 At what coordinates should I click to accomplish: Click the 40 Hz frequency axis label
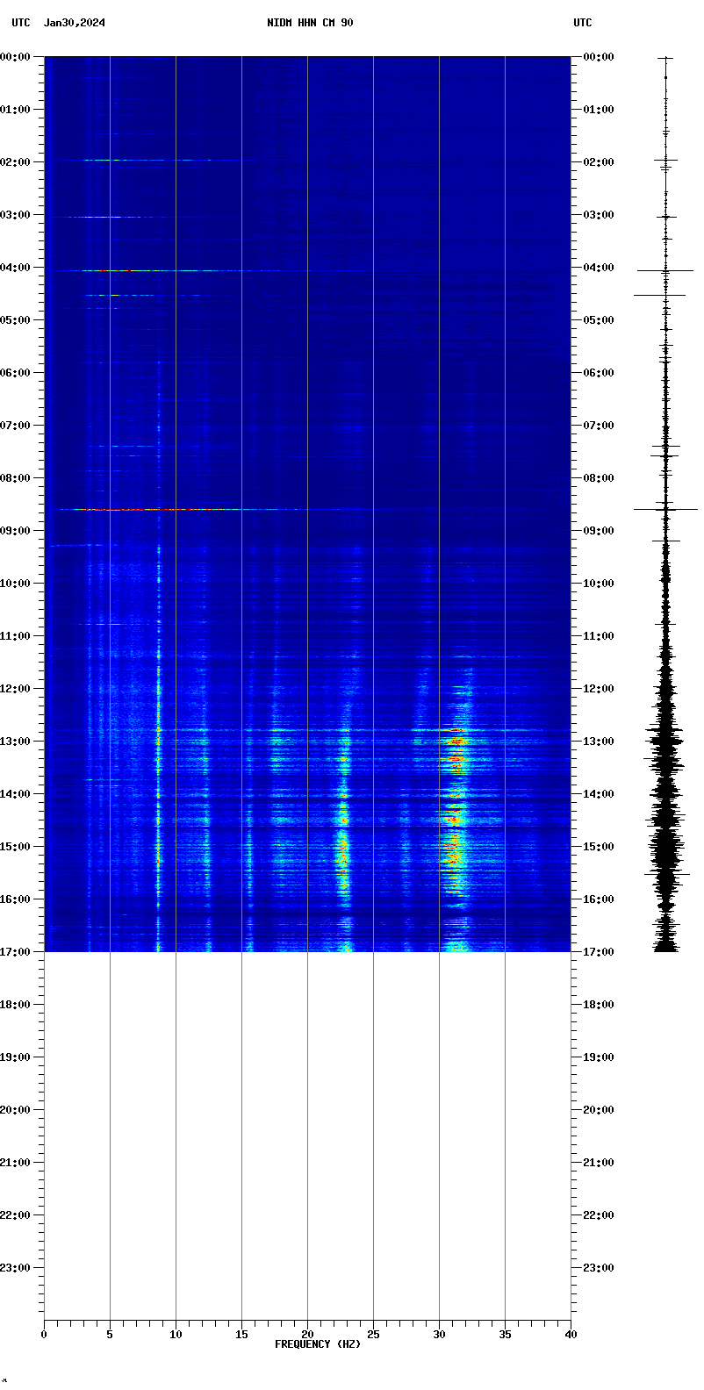pyautogui.click(x=571, y=1335)
